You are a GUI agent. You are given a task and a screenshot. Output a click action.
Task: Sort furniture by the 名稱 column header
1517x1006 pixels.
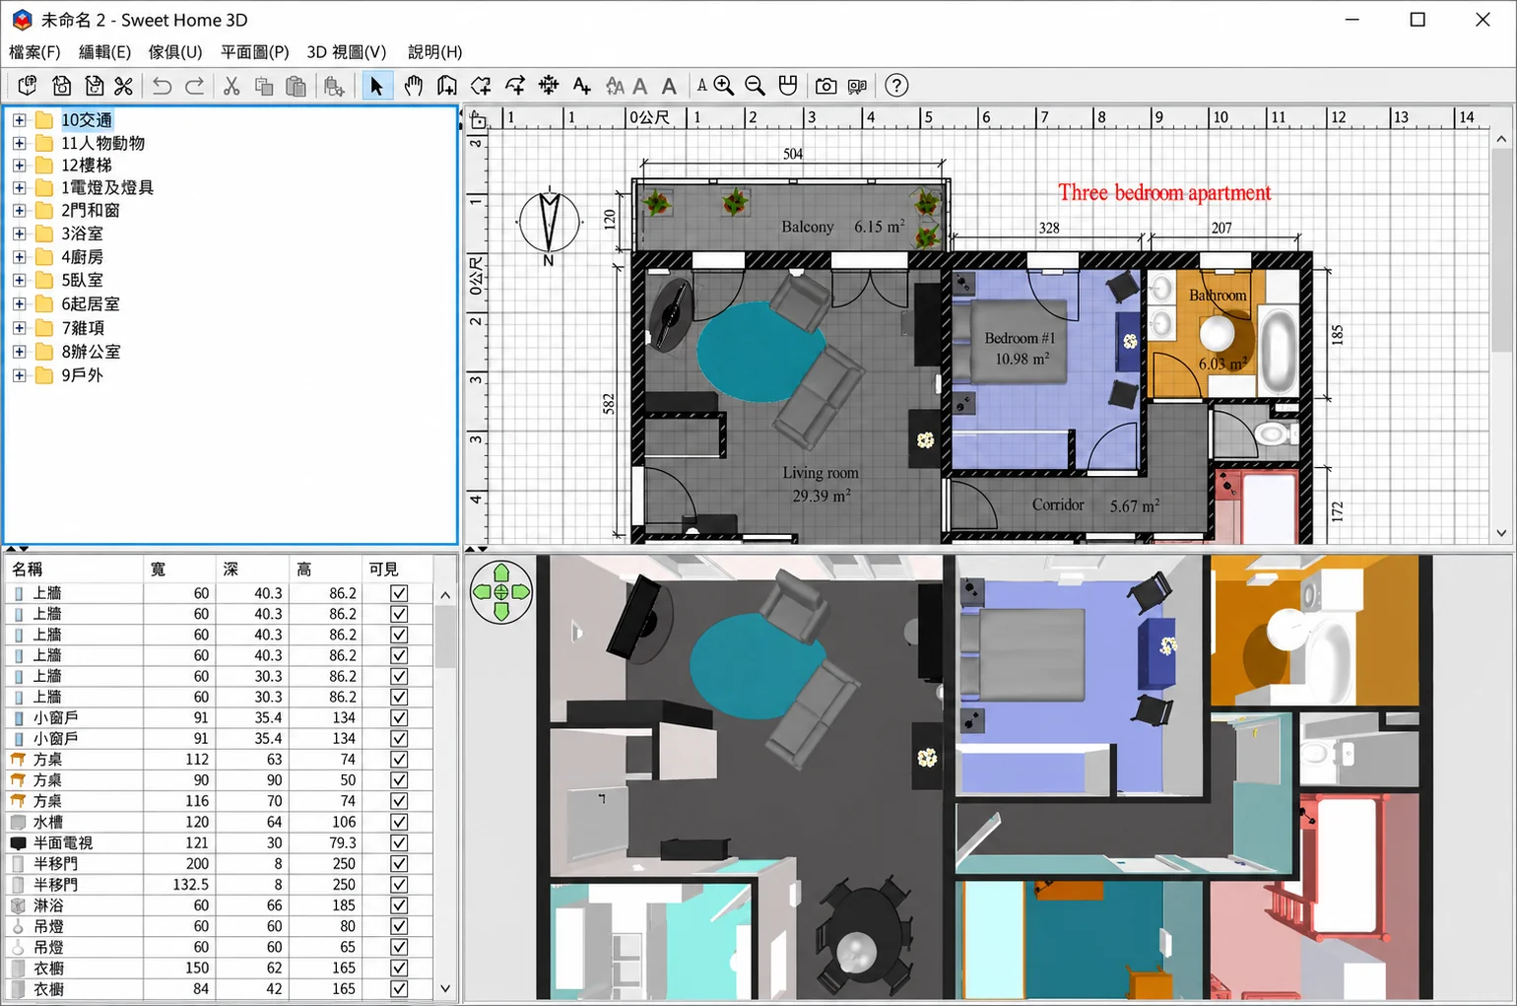[74, 569]
